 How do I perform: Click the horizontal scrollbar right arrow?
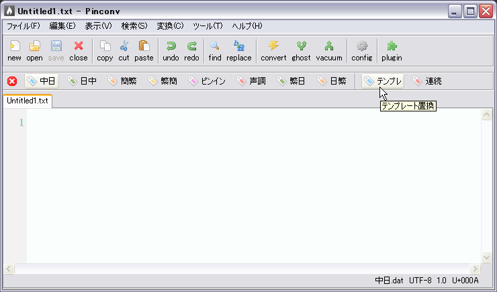click(x=475, y=269)
